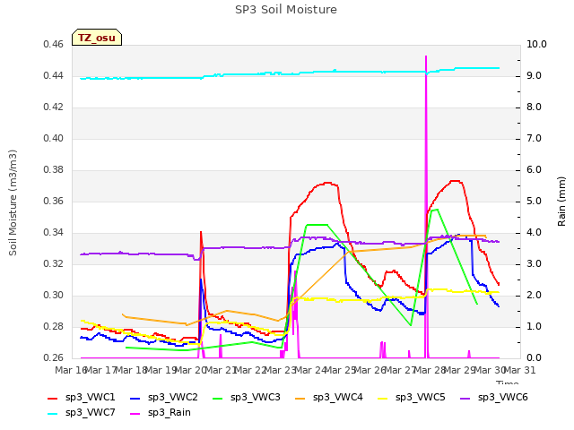
Task: Click the Mar 20 date label
Action: [190, 371]
